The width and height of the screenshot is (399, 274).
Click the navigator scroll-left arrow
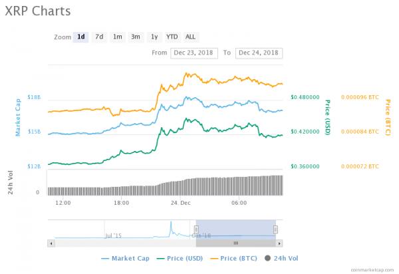pos(51,243)
